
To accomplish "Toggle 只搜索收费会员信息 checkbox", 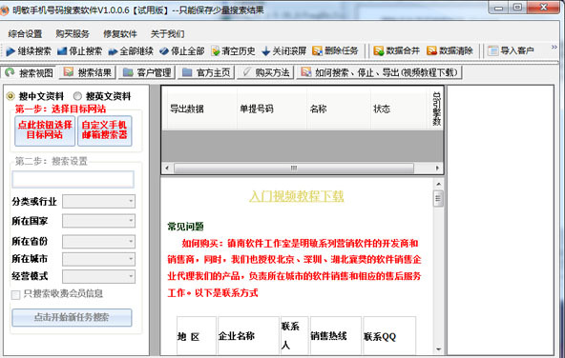I will pos(15,295).
